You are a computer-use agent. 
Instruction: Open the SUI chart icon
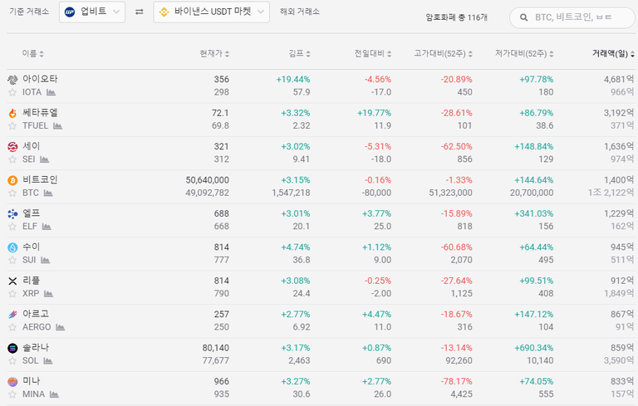(x=45, y=261)
